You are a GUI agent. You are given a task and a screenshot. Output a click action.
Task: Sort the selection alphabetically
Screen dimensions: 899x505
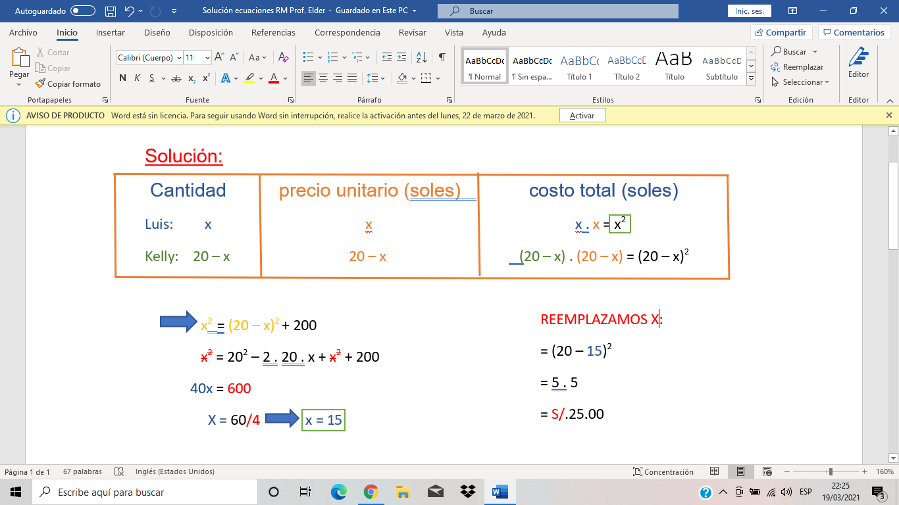(x=423, y=57)
